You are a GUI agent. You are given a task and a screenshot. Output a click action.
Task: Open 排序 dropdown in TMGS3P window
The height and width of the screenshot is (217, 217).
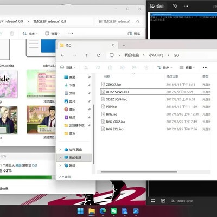(30, 34)
